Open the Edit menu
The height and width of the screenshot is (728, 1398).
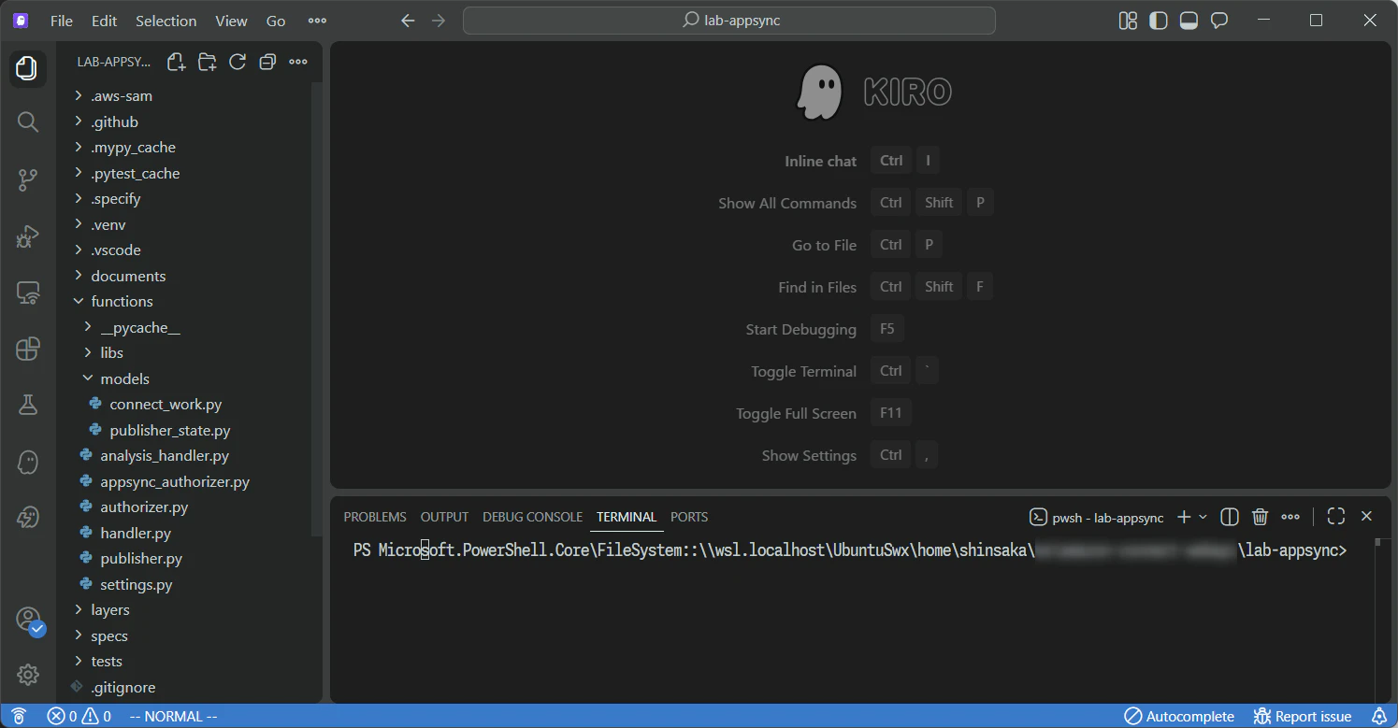coord(105,21)
